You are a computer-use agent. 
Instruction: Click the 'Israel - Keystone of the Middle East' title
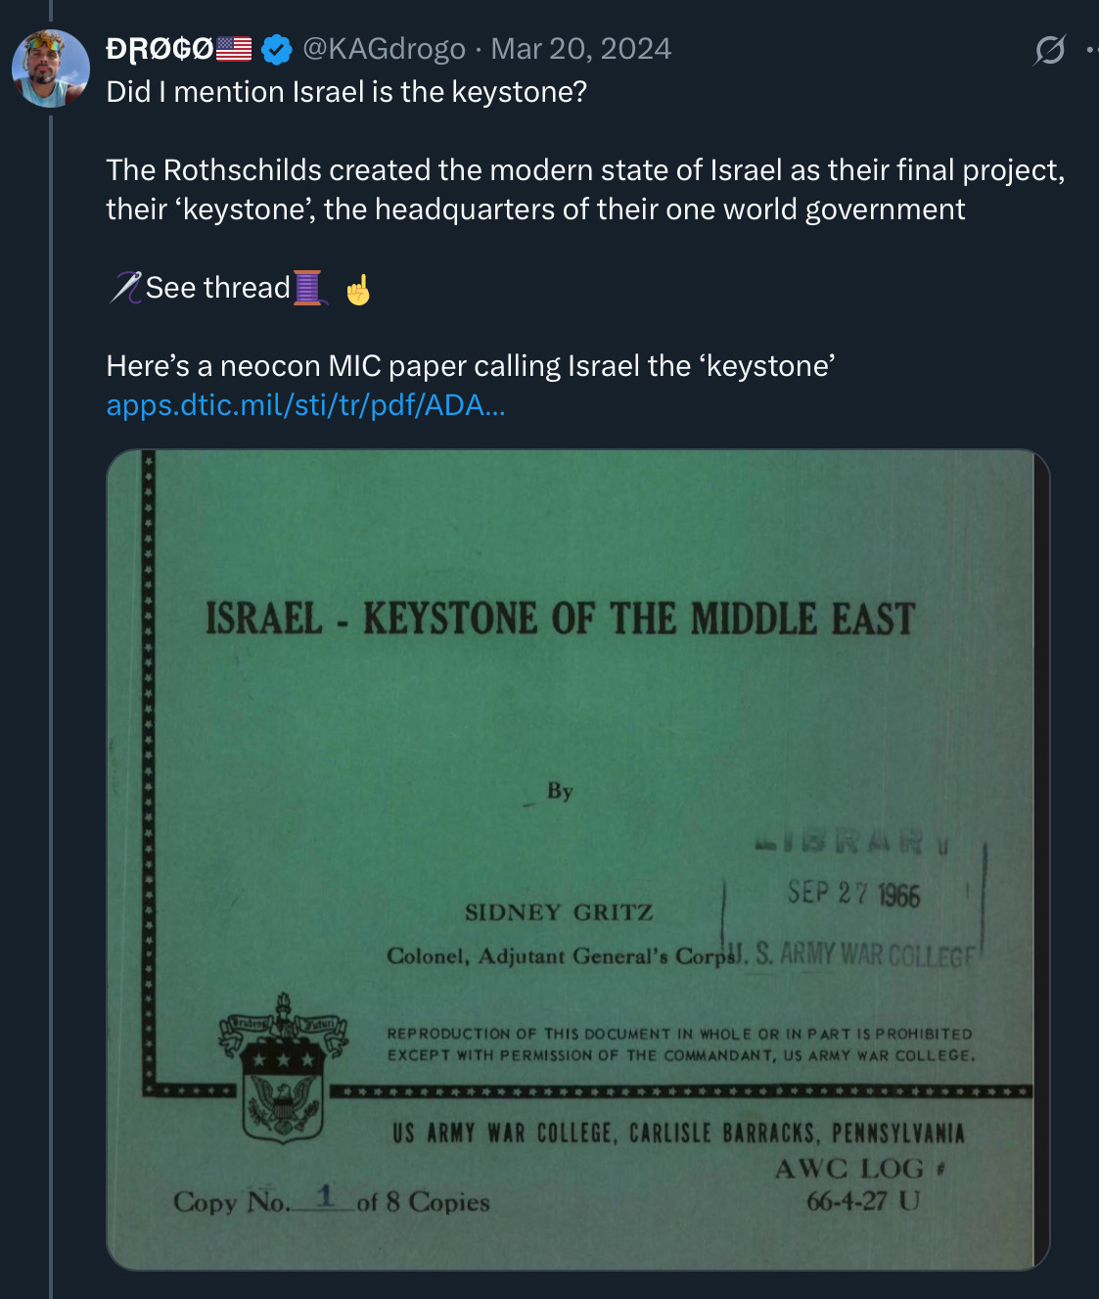pos(560,619)
